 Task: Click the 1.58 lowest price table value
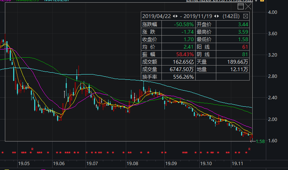click(x=243, y=39)
